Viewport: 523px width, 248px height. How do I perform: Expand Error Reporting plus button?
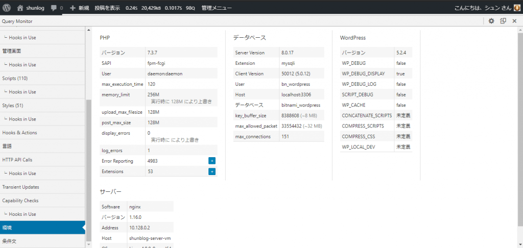pyautogui.click(x=212, y=161)
